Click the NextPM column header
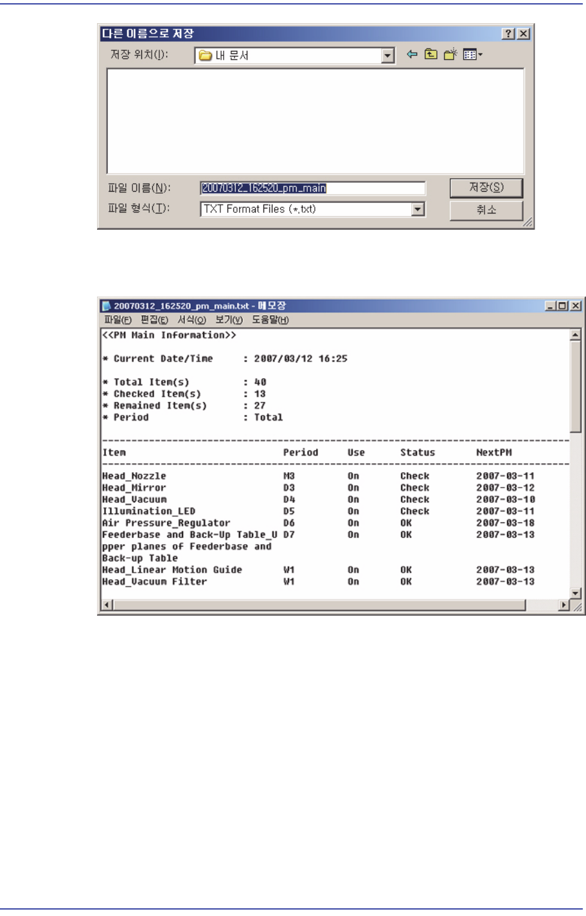Viewport: 586px width, 916px height. click(x=494, y=453)
